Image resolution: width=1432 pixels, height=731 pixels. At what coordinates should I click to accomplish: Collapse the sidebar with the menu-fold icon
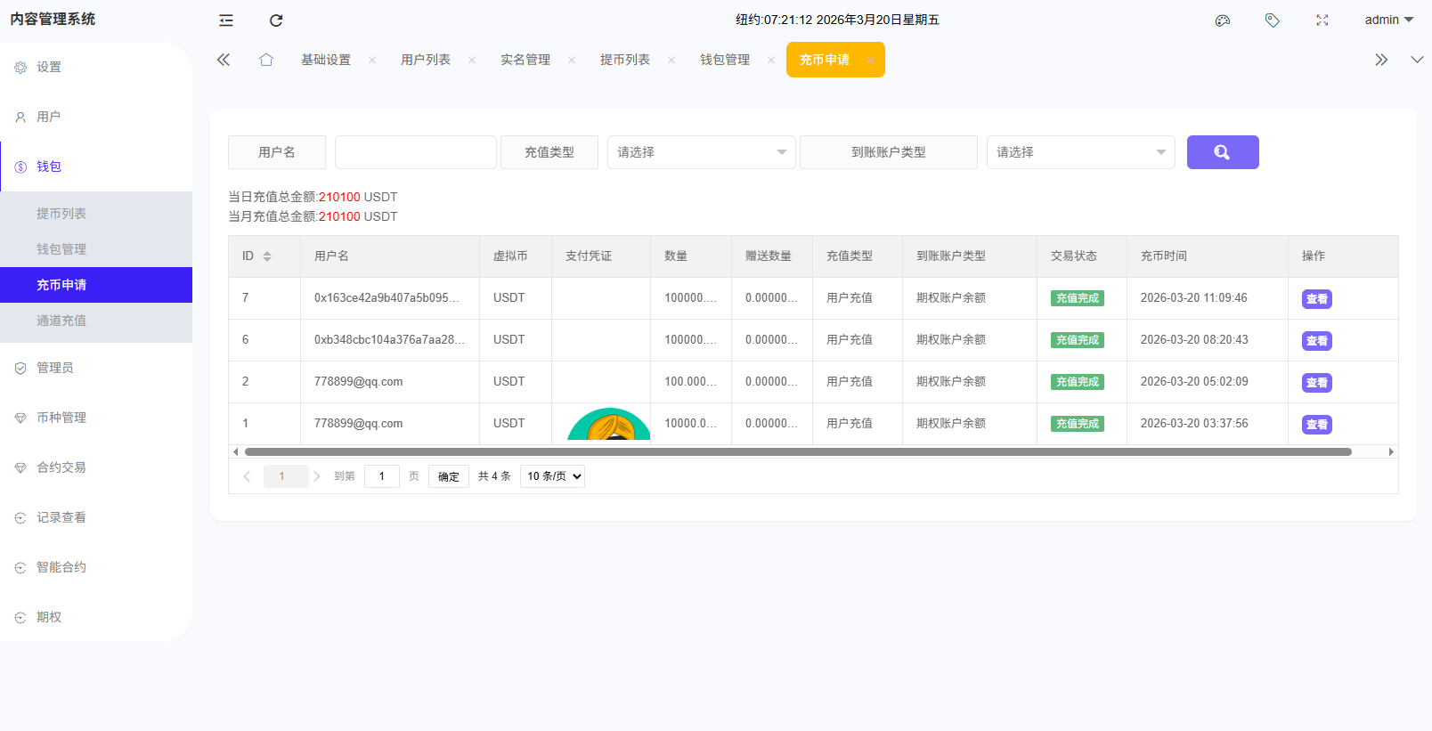click(226, 20)
